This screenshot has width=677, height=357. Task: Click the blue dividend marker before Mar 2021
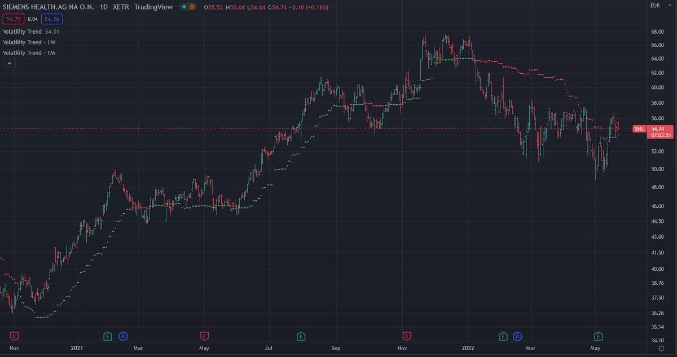click(x=123, y=336)
